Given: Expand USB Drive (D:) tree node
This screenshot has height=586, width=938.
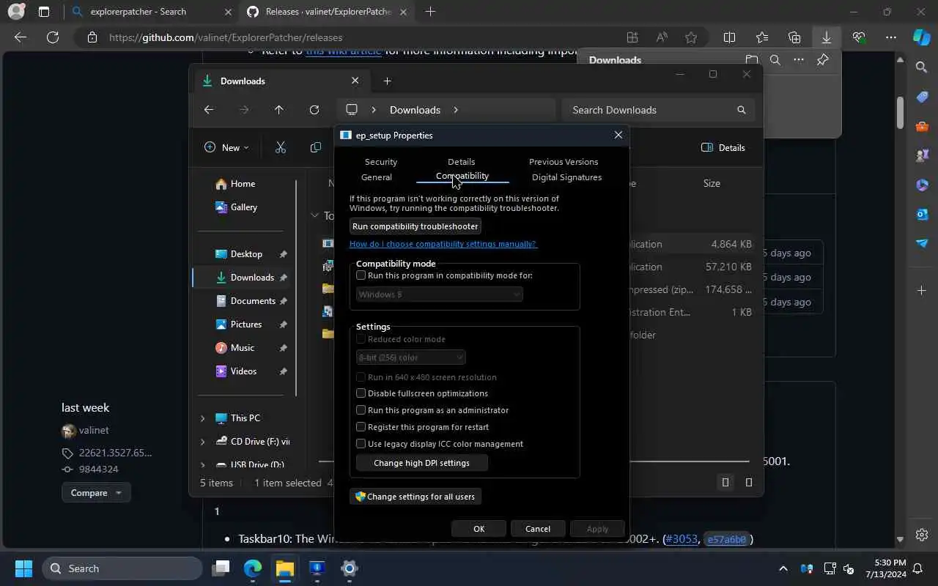Looking at the screenshot, I should (203, 464).
